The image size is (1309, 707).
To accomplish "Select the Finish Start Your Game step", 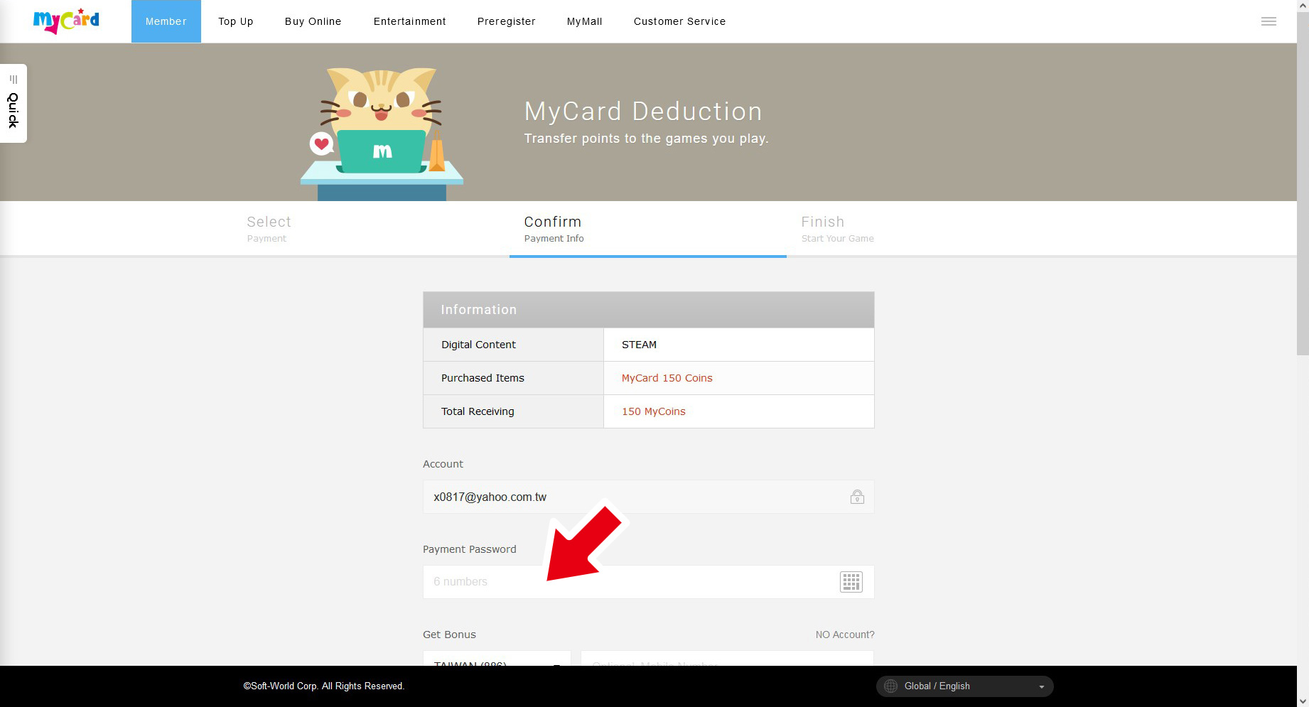I will (x=925, y=229).
